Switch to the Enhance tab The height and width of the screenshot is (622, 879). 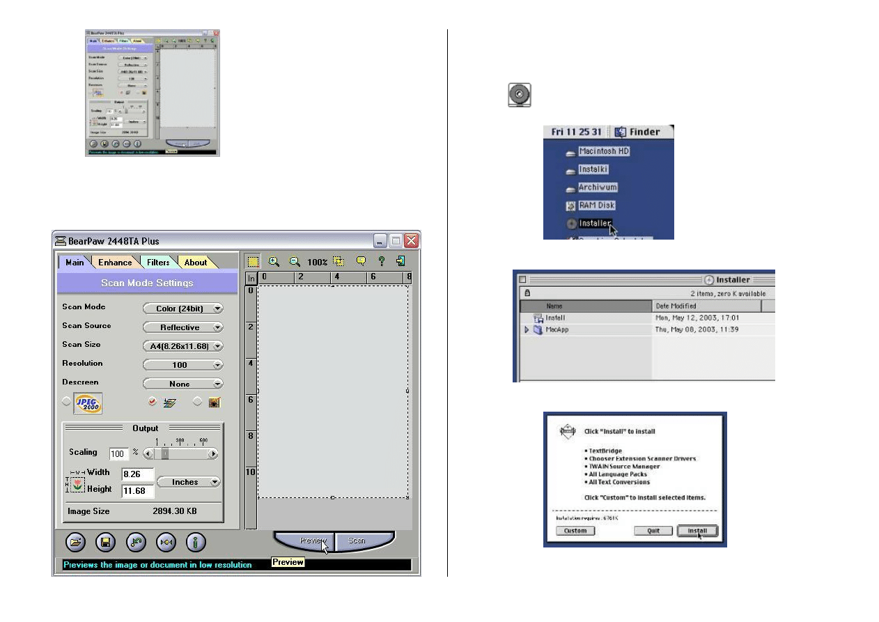[115, 263]
